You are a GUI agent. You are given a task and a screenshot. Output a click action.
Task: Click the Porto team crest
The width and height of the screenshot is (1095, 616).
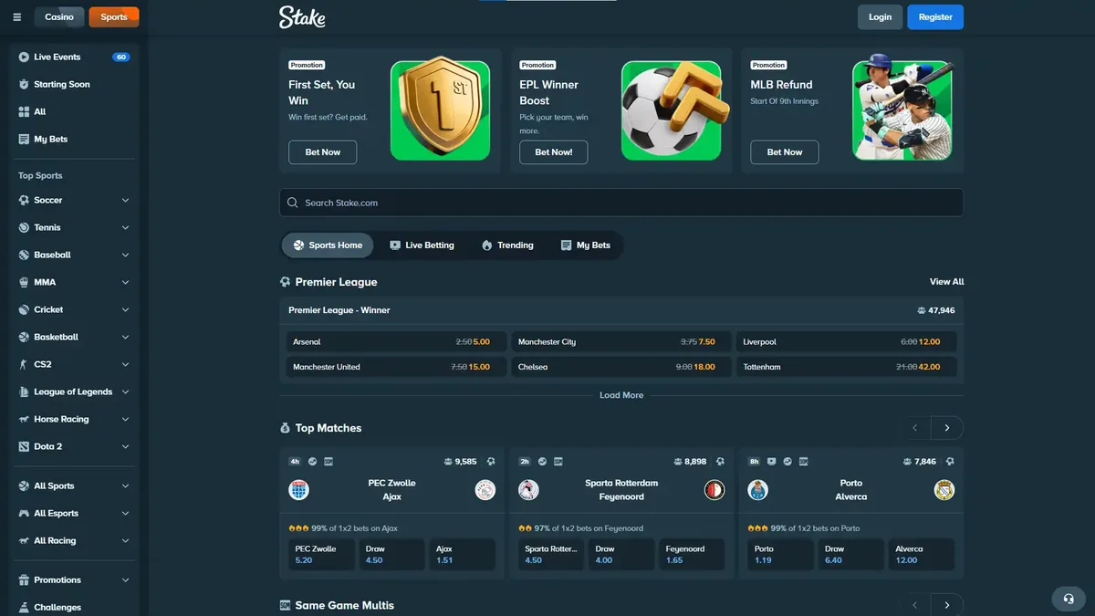tap(757, 490)
